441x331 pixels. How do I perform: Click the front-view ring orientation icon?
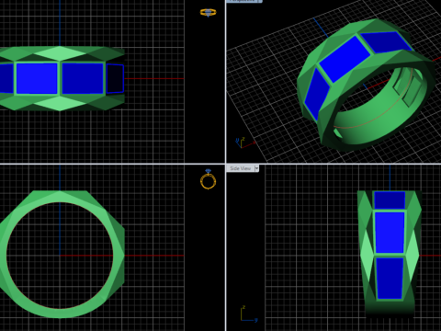point(209,179)
